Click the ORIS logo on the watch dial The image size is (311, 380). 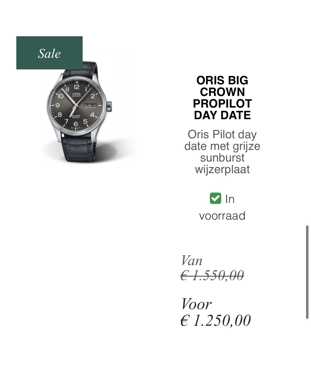tap(76, 94)
